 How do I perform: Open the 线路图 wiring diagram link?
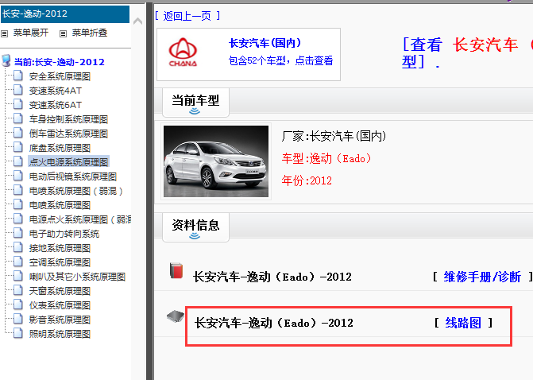[x=463, y=323]
